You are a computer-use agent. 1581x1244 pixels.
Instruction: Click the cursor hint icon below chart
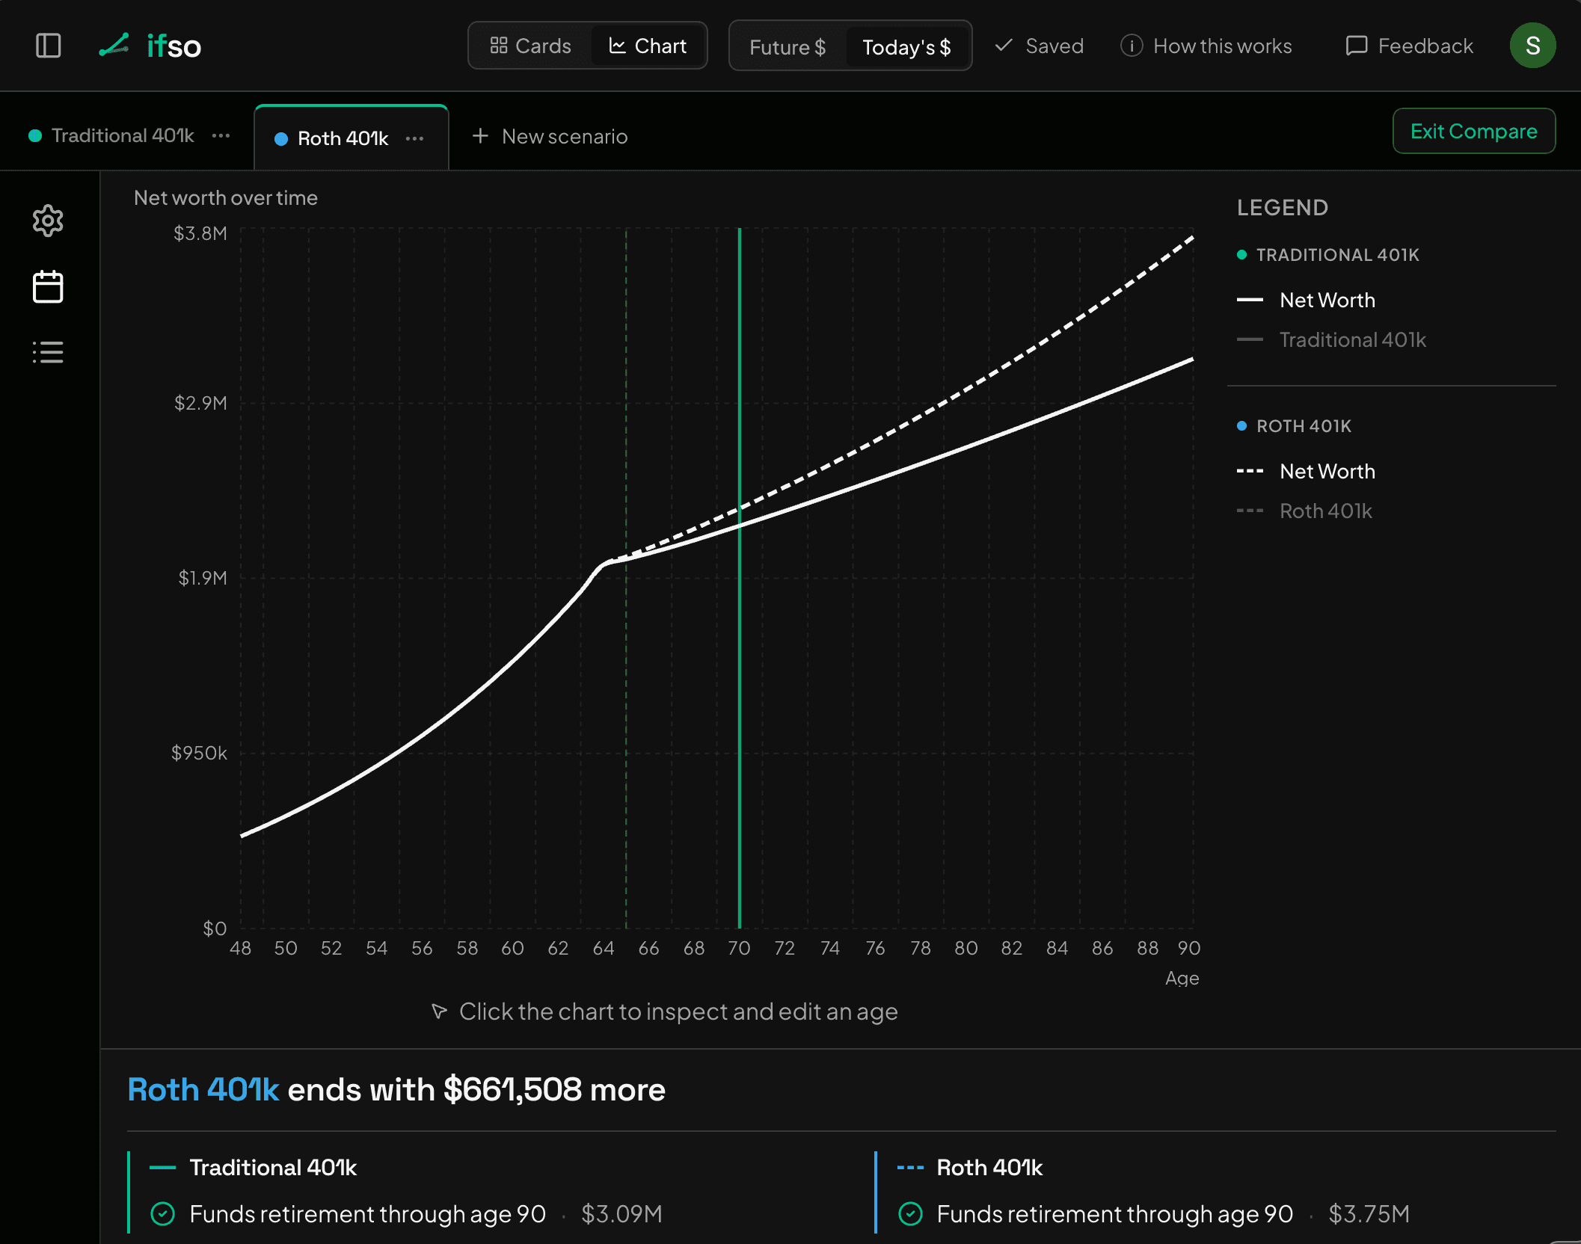point(439,1011)
